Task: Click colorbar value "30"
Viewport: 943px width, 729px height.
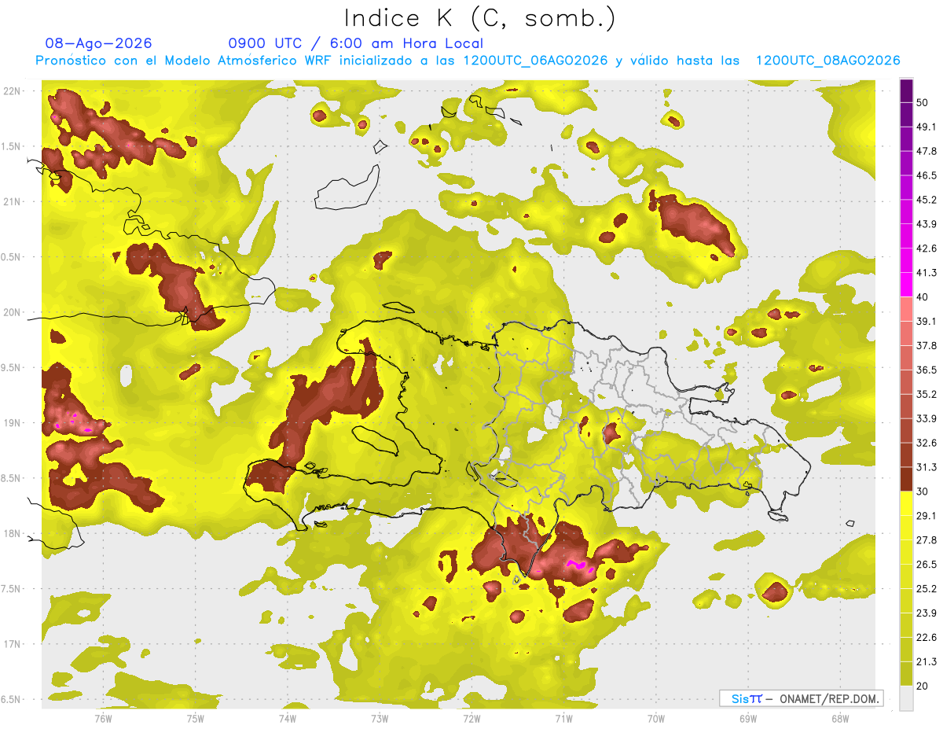Action: click(923, 492)
